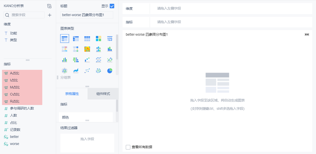Click the switch dataset icon beside KANO分析表

(x=49, y=6)
